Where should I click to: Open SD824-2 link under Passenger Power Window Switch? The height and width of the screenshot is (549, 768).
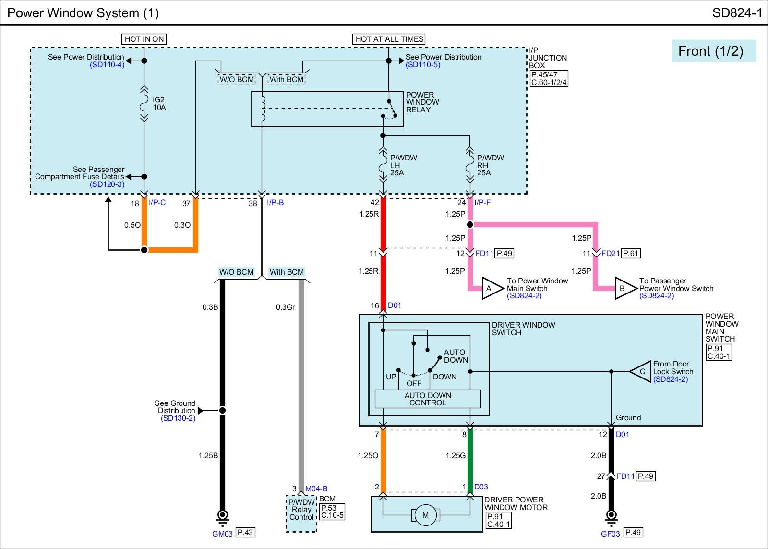pos(657,296)
